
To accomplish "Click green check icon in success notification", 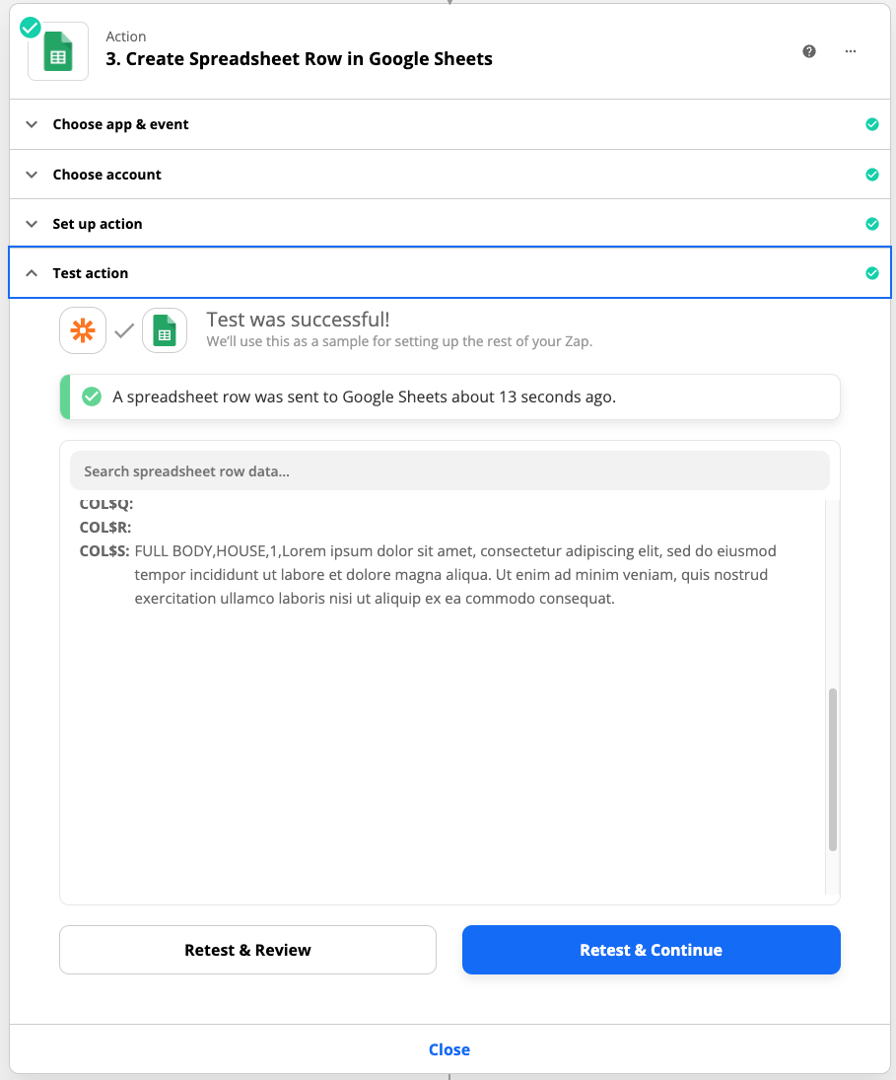I will coord(92,396).
